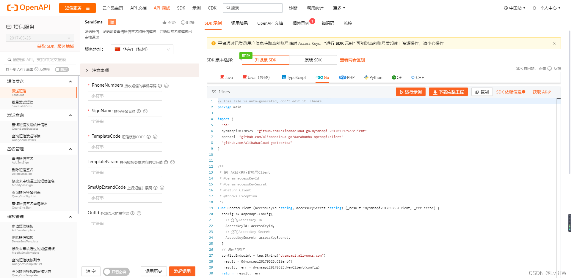Screen dimensions: 571x278
Task: Switch to the 错误码 tab
Action: click(x=328, y=23)
